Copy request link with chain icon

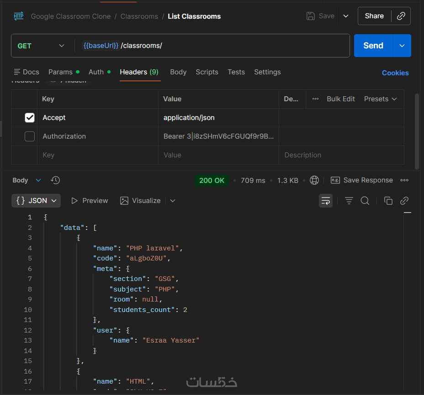click(x=401, y=16)
